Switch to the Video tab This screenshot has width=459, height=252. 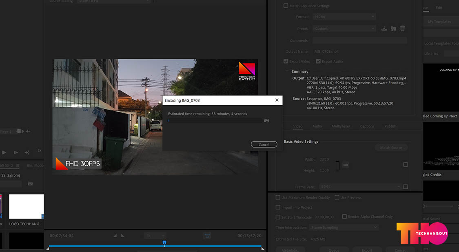298,126
